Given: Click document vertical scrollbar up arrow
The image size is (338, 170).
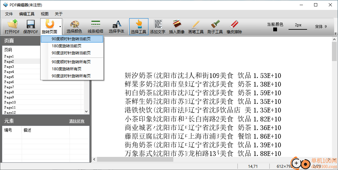Looking at the screenshot, I should 334,40.
